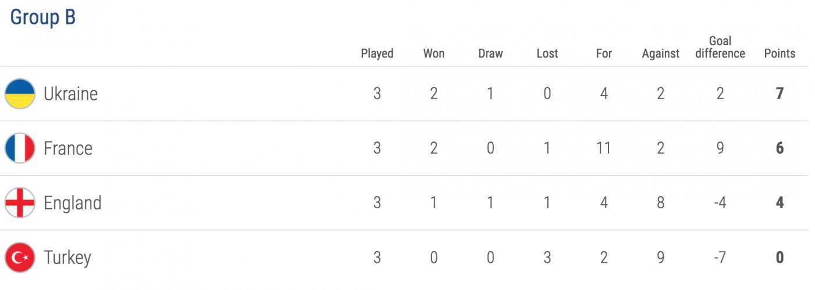Select France's goals for value 11
Viewport: 815px width, 290px height.
(604, 148)
